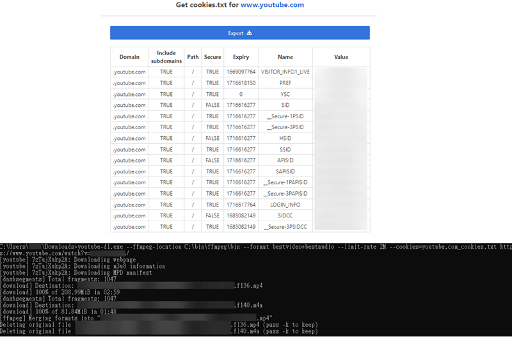Select the HSID cookie name
This screenshot has width=512, height=337.
click(x=285, y=138)
